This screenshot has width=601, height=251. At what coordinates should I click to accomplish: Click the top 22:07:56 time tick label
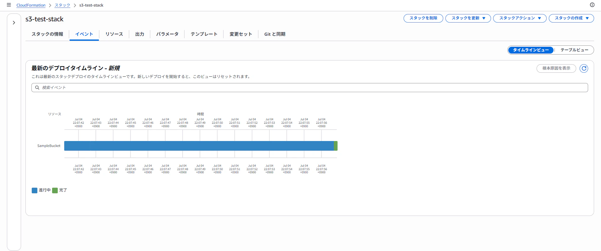click(x=322, y=123)
